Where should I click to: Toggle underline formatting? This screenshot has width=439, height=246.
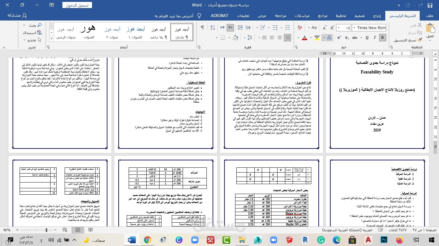click(x=367, y=38)
